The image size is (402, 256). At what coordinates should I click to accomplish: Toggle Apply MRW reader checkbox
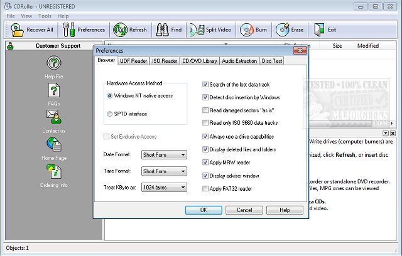205,163
